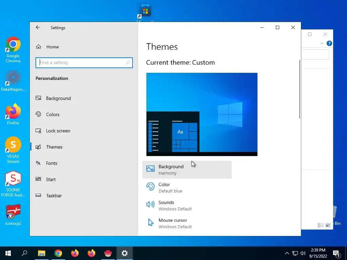Open File Explorer from taskbar
Image resolution: width=347 pixels, height=260 pixels.
[x=42, y=253]
